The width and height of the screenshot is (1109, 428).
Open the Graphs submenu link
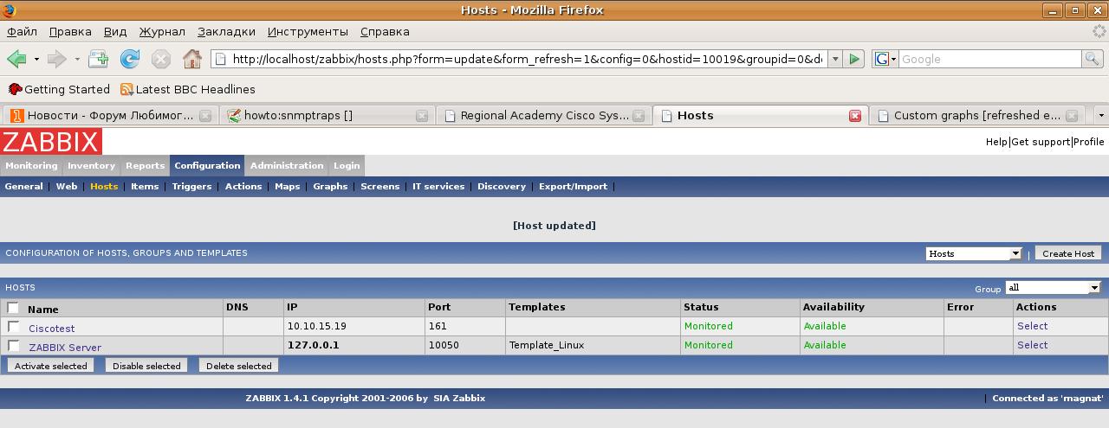[x=330, y=186]
